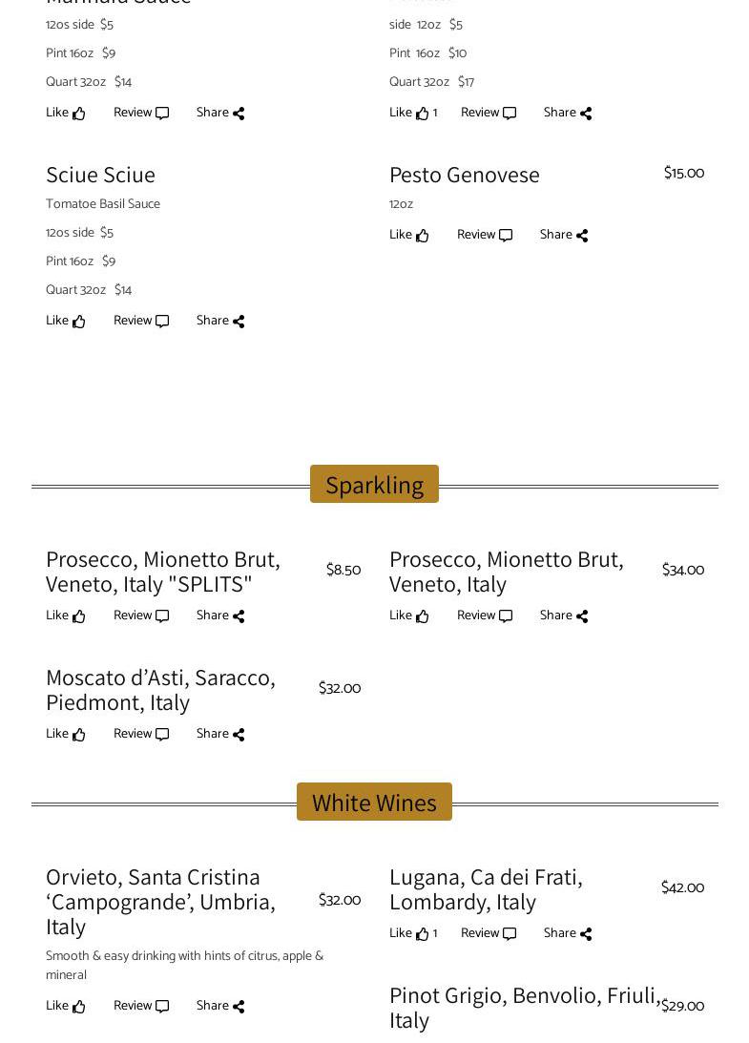The image size is (749, 1043).
Task: Click Review icon under Pesto Genovese
Action: (x=506, y=236)
